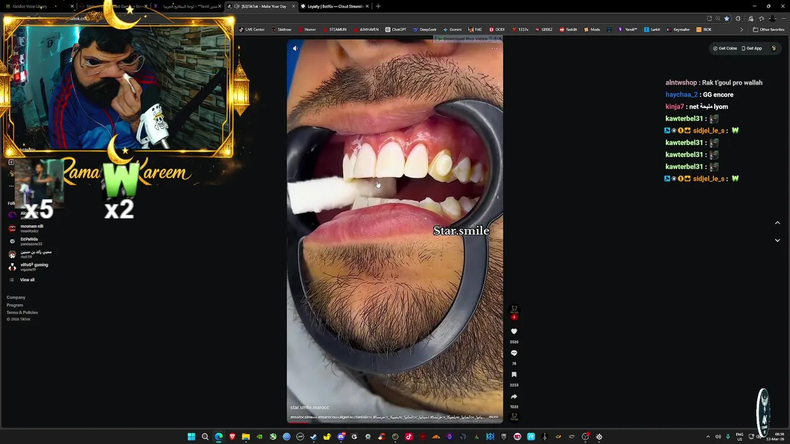Viewport: 790px width, 444px height.
Task: Open comments on the TikTok video
Action: pyautogui.click(x=513, y=353)
